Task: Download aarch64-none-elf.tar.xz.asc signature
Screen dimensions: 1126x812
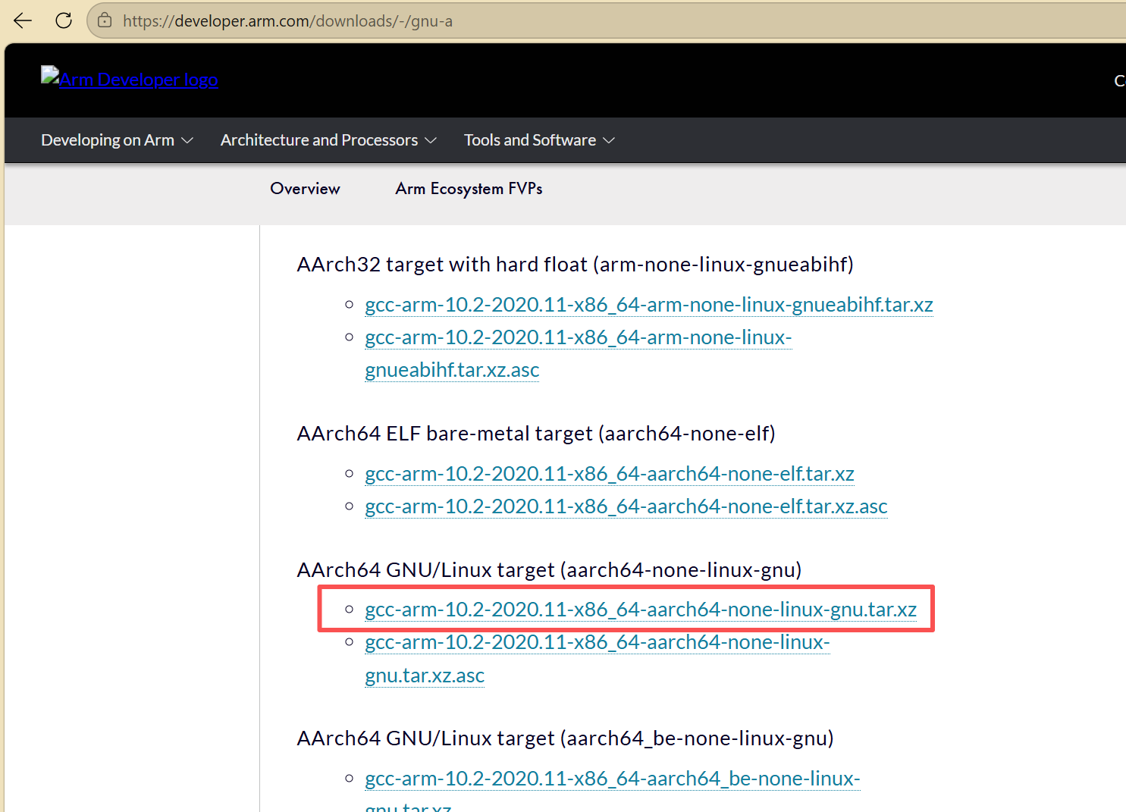Action: 626,506
